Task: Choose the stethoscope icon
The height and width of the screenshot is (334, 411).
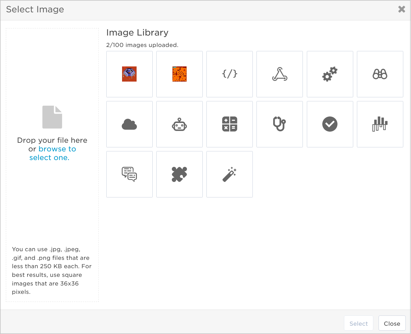Action: tap(280, 124)
